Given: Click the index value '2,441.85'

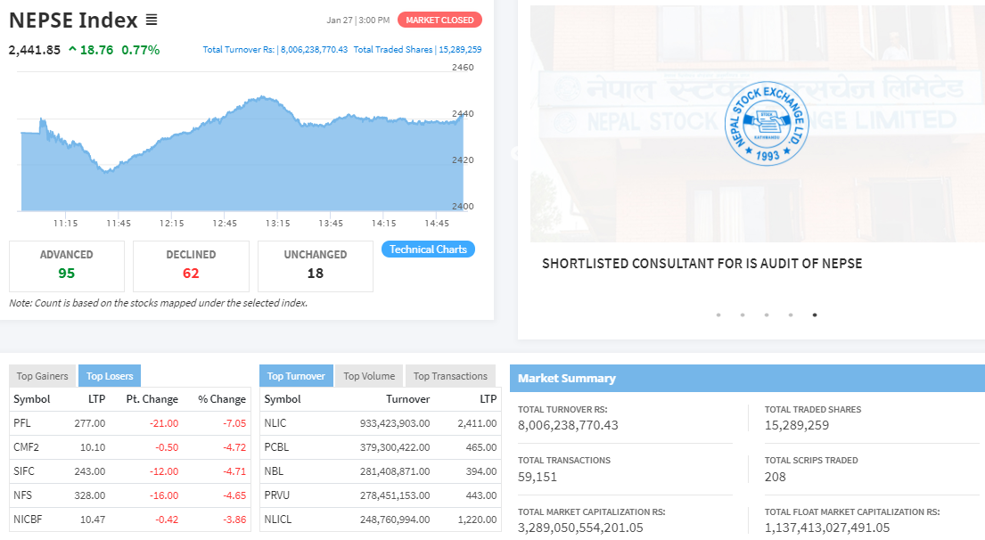Looking at the screenshot, I should coord(35,50).
